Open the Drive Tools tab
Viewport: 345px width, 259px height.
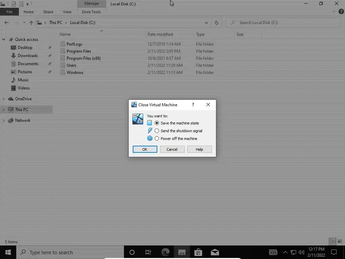(91, 12)
